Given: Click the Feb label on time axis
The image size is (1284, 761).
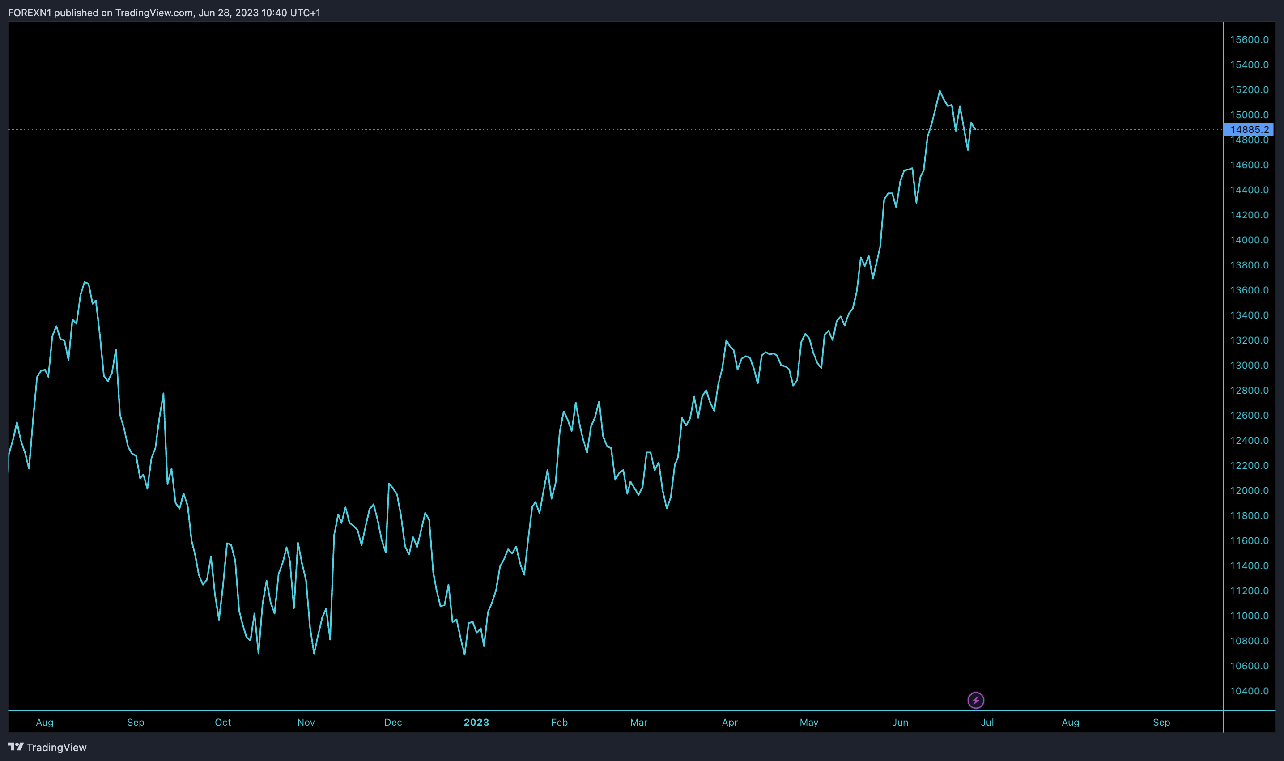Looking at the screenshot, I should coord(559,722).
